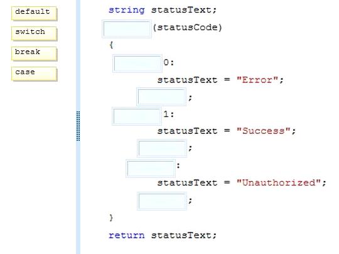339x254 pixels.
Task: Click the "Unauthorized" string literal
Action: coord(279,182)
